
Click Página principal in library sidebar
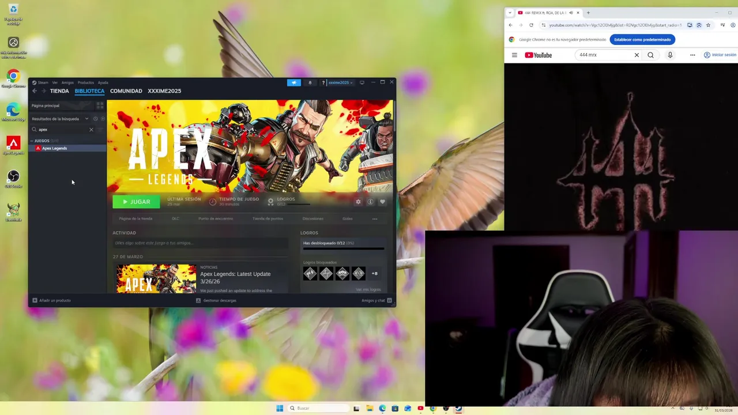pyautogui.click(x=61, y=105)
